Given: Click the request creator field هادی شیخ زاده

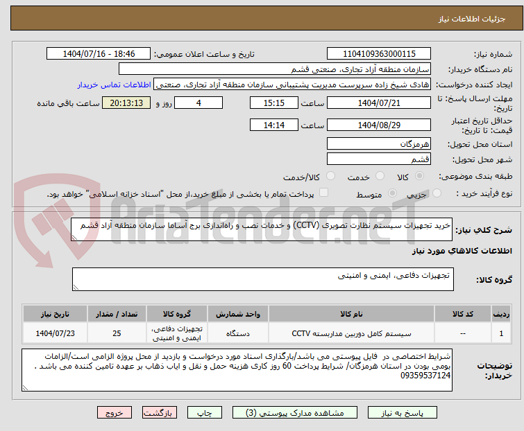Looking at the screenshot, I should pyautogui.click(x=292, y=85).
